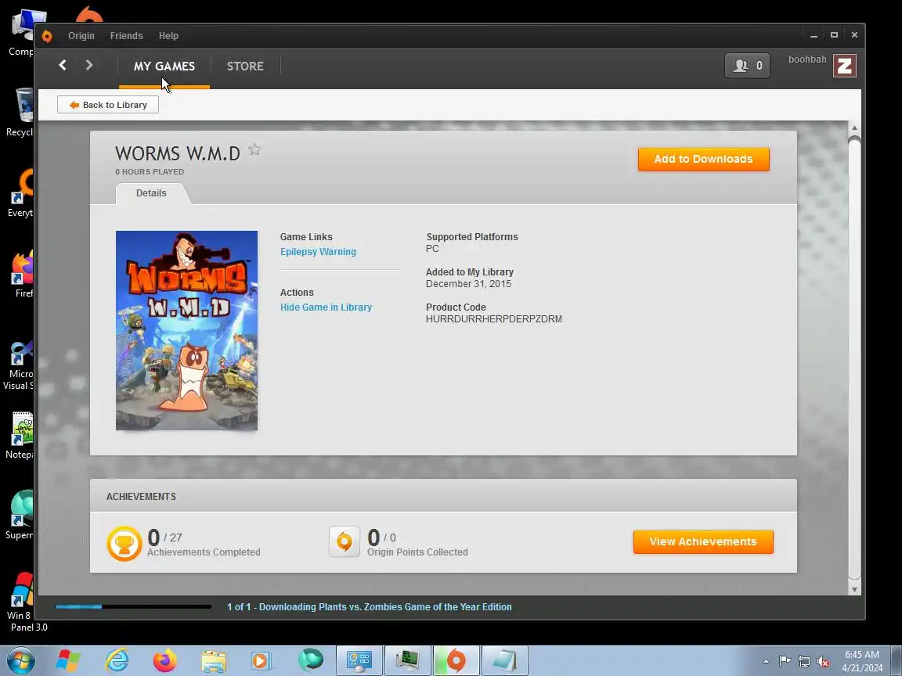Click the scrollbar up arrow
The width and height of the screenshot is (902, 676).
854,128
